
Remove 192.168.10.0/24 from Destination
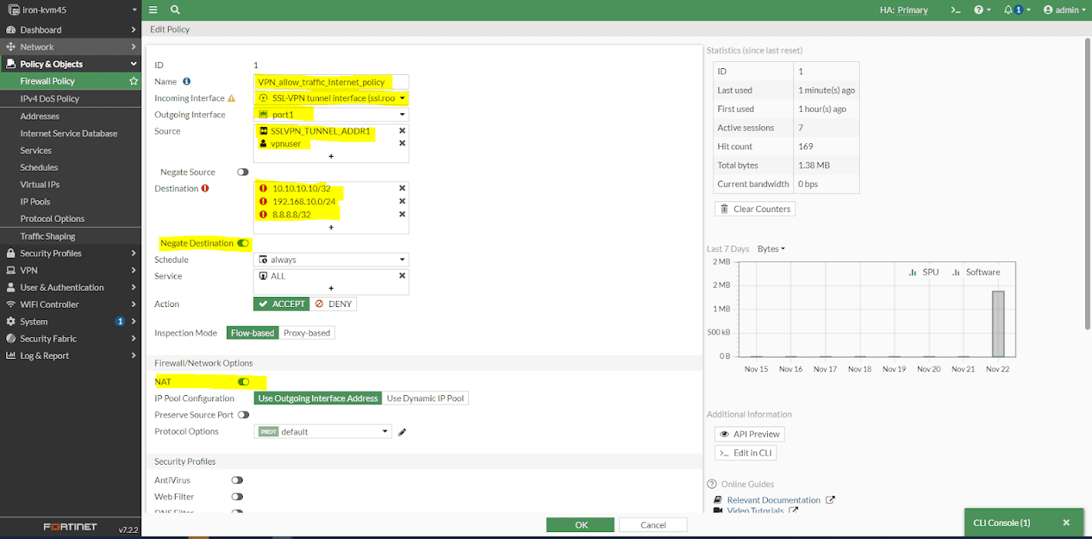[402, 201]
